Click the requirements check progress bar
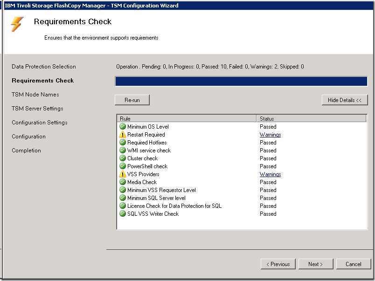 241,82
